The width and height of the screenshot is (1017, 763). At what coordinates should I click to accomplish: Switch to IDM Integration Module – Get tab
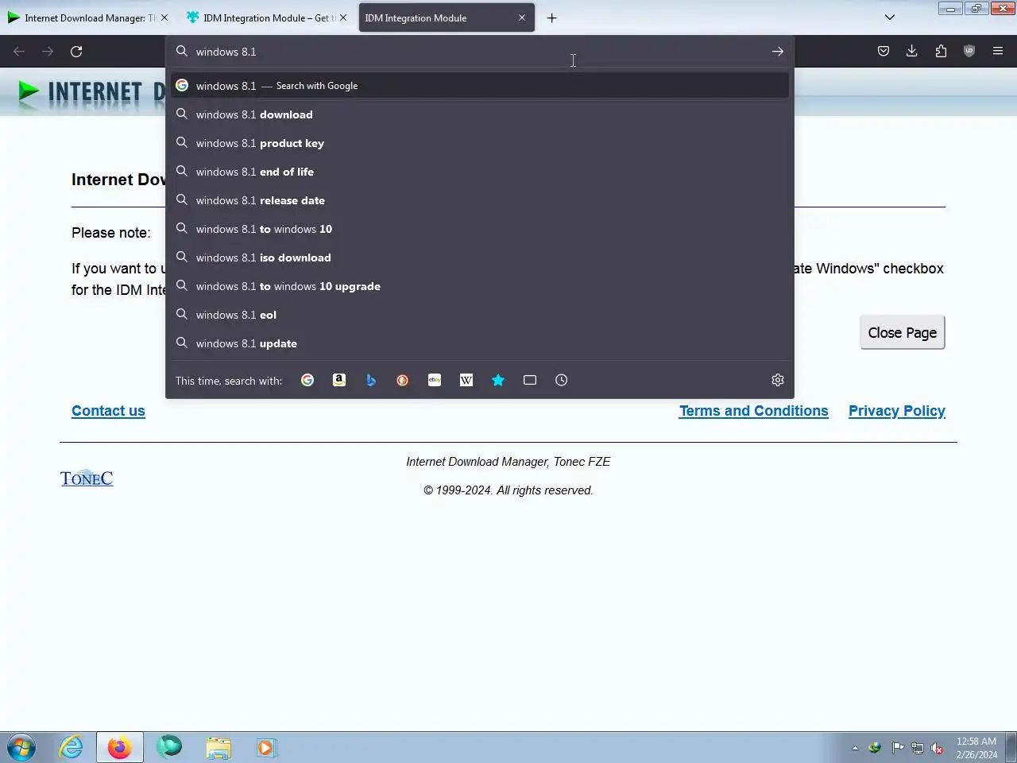[266, 17]
